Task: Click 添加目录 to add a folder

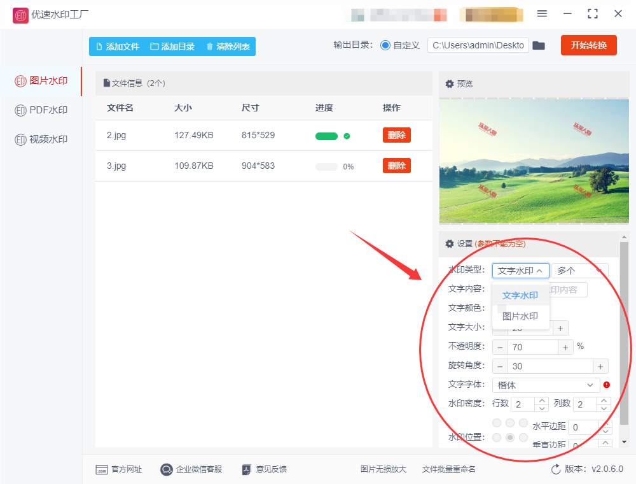Action: 172,46
